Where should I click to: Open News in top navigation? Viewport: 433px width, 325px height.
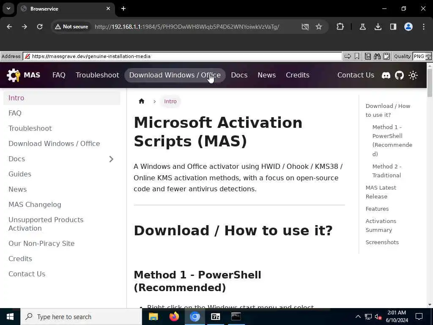point(266,75)
